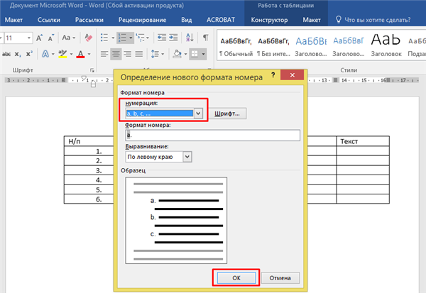Viewport: 426px width, 293px height.
Task: Close the number format dialog
Action: click(x=292, y=75)
